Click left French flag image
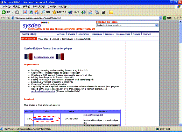 [28, 57]
